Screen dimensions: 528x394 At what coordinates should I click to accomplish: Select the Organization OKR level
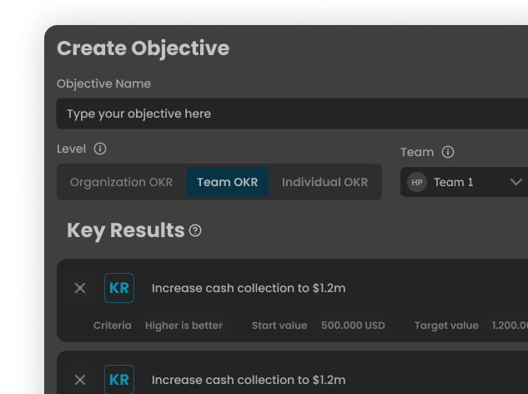121,182
